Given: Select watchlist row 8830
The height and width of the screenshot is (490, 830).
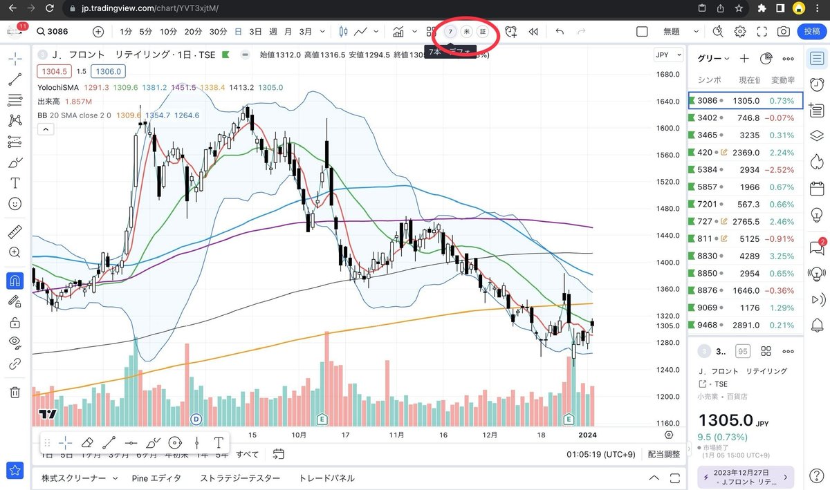Looking at the screenshot, I should tap(746, 256).
